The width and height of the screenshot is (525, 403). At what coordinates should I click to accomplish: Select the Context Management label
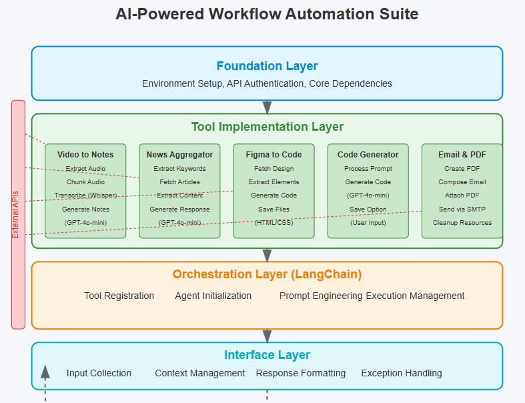[199, 373]
